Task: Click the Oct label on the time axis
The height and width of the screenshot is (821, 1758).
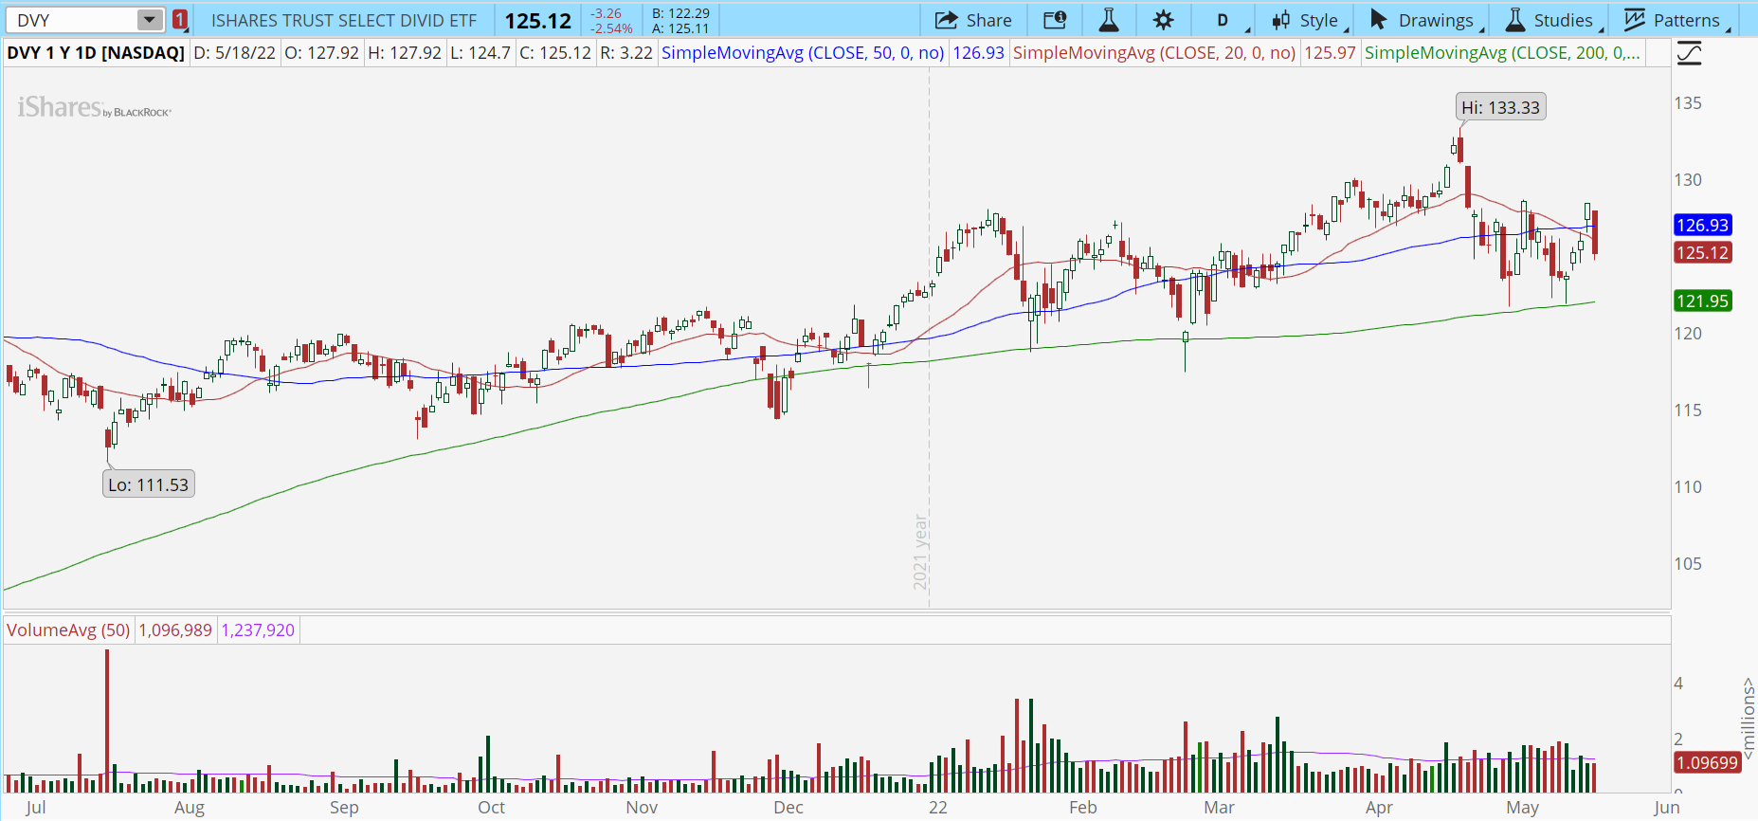Action: (491, 808)
